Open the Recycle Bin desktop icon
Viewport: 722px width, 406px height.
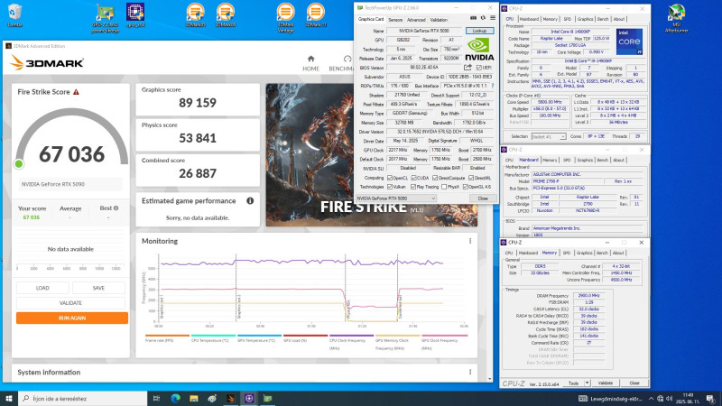pos(14,14)
